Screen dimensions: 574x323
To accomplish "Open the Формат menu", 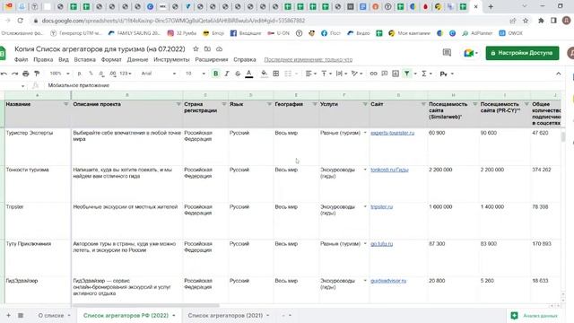I will point(111,59).
